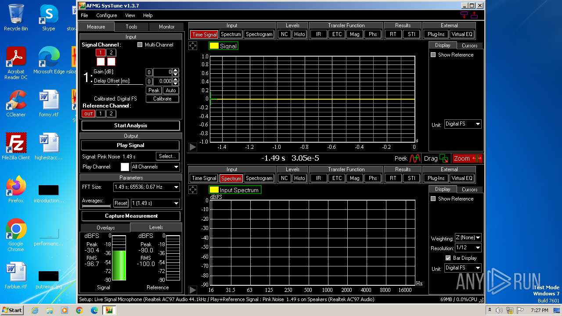Open the Resolution 1/12 dropdown
Screen dimensions: 562x316
pyautogui.click(x=468, y=248)
